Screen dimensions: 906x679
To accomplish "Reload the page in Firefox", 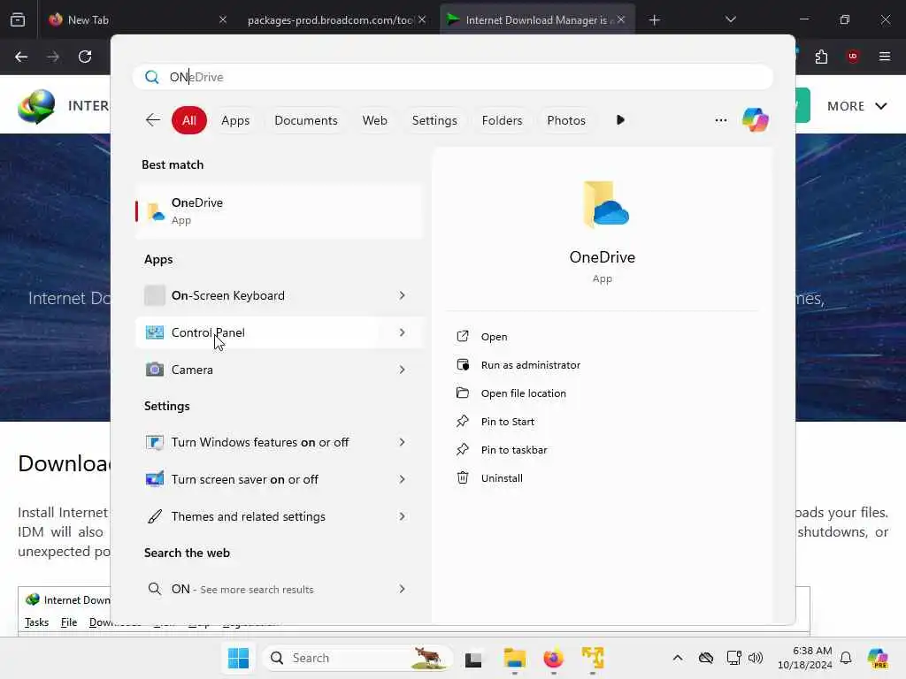I will click(x=85, y=57).
